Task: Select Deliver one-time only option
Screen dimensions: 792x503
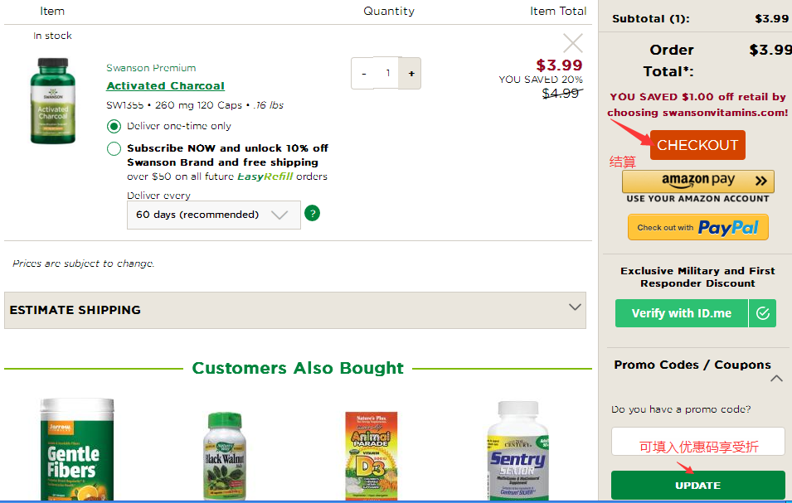Action: (x=114, y=127)
